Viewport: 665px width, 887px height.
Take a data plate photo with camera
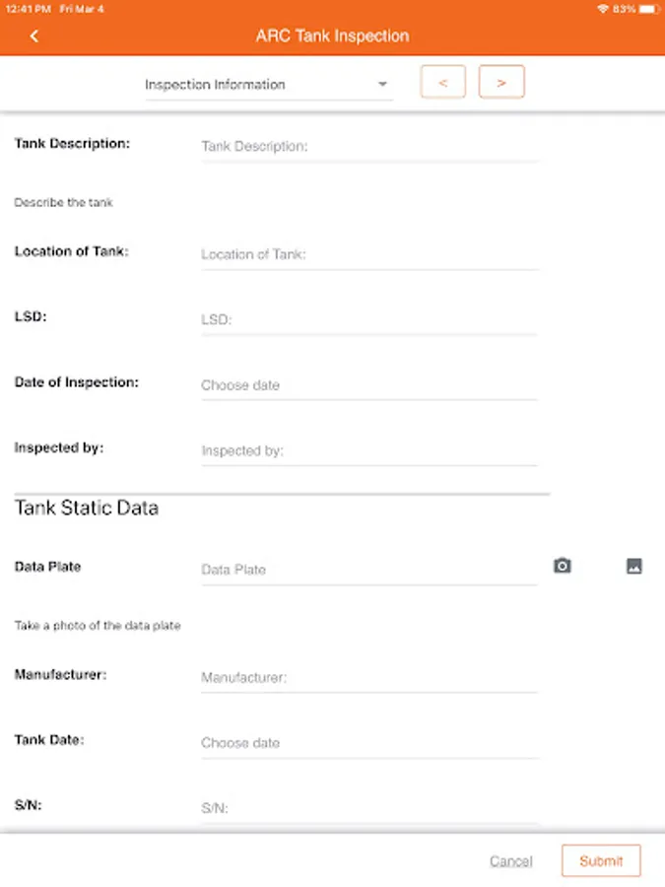pyautogui.click(x=562, y=566)
